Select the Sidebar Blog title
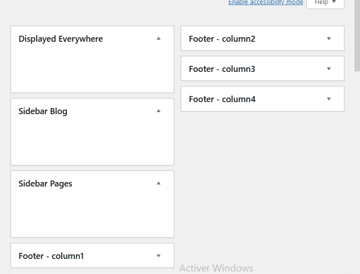The image size is (360, 274). [43, 111]
